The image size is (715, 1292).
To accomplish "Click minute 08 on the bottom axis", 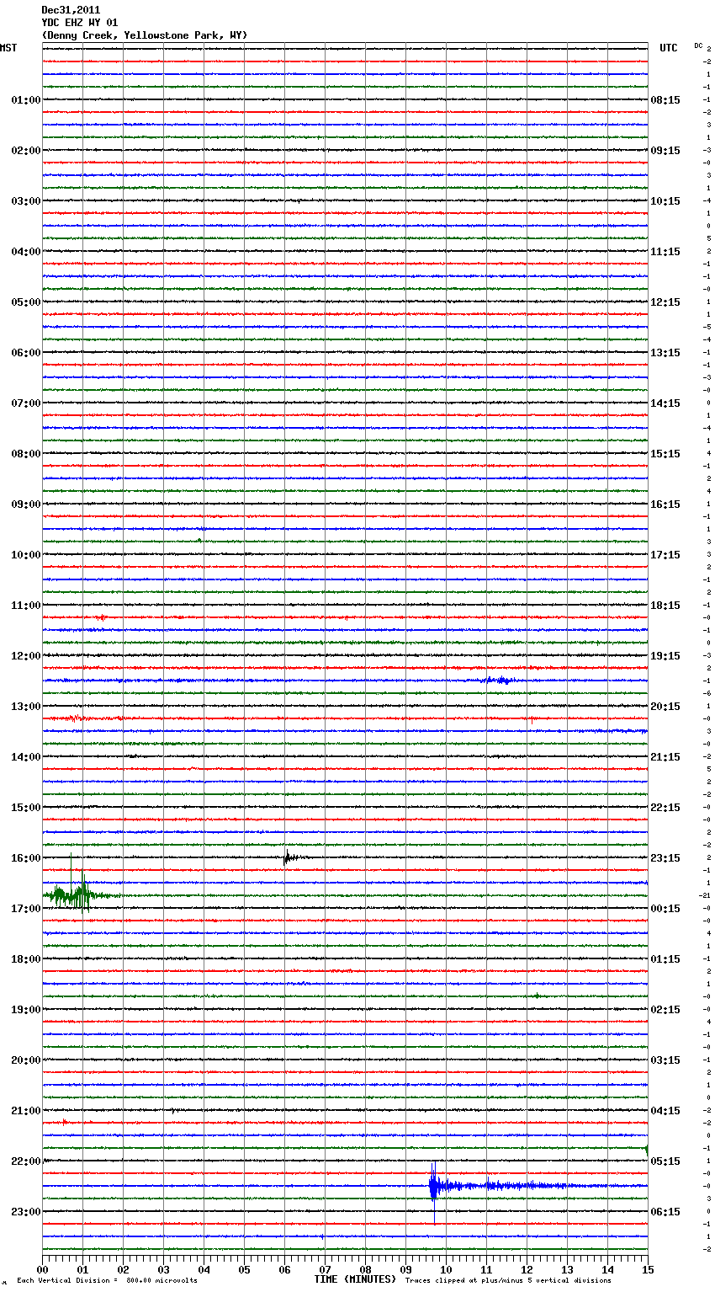I will pyautogui.click(x=365, y=1269).
